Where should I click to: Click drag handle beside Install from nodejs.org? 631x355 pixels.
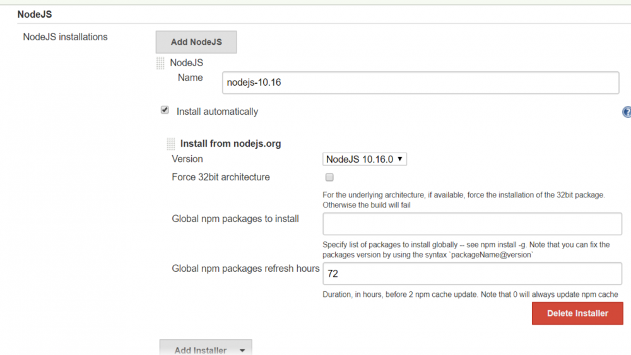[170, 144]
